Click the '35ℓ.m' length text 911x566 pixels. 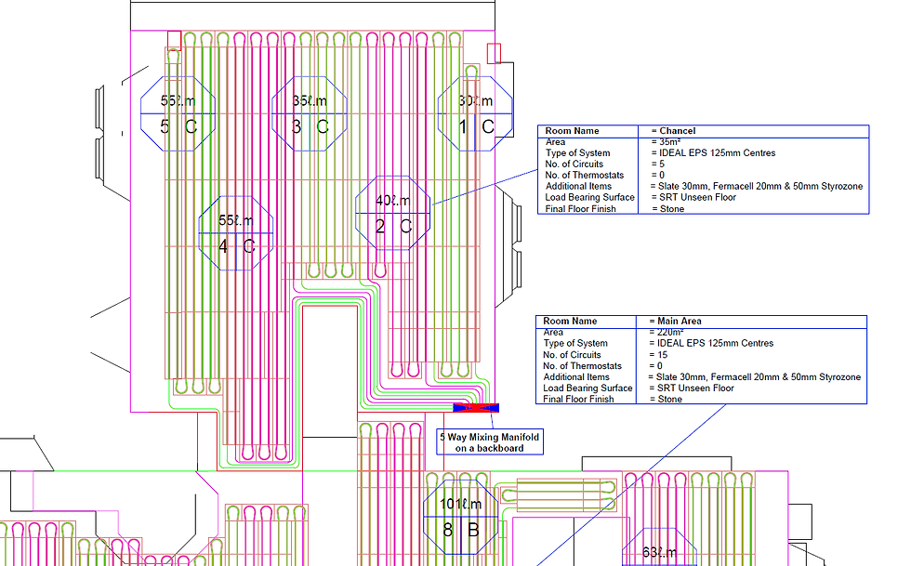tap(310, 101)
